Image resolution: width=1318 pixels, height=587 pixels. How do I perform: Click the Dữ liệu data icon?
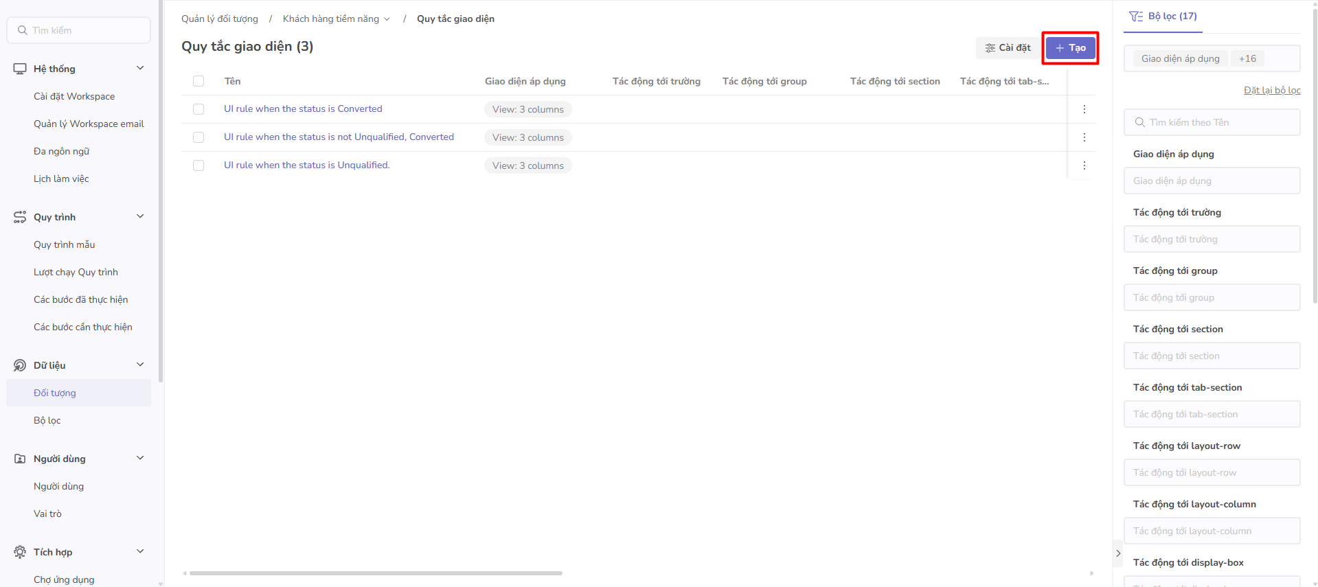20,365
